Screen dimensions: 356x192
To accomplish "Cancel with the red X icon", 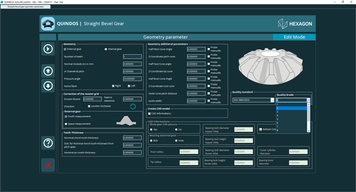I will (48, 165).
